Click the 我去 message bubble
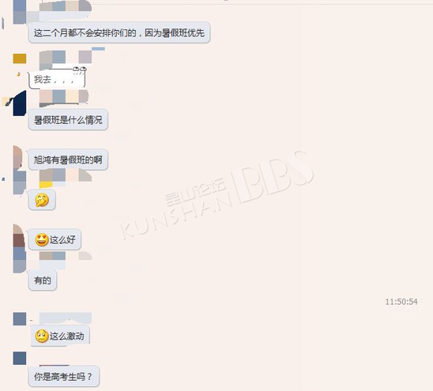Screen dimensions: 433x391 [57, 79]
